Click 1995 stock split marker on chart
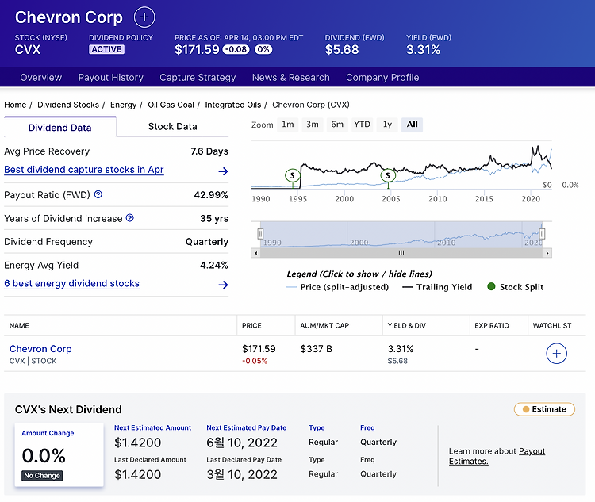This screenshot has height=502, width=595. [x=293, y=175]
